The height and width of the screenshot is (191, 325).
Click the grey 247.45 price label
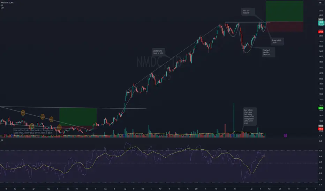click(320, 19)
